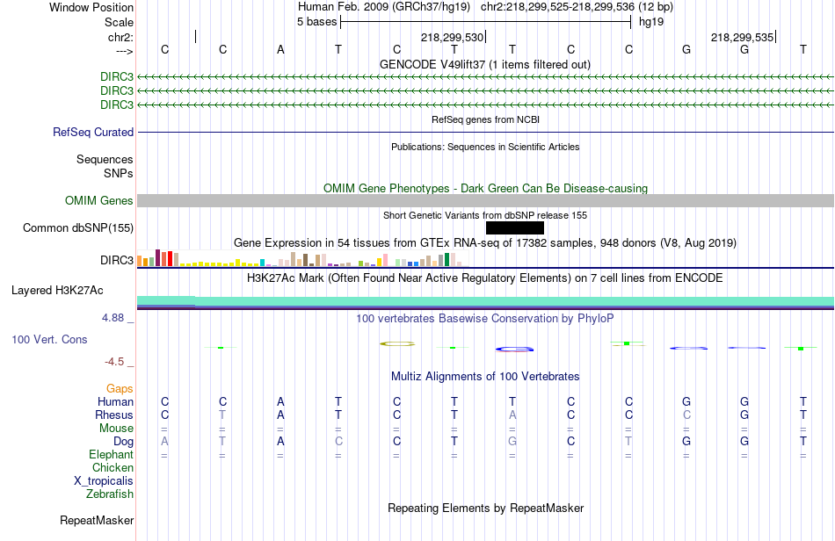835x541 pixels.
Task: Click the DIRC3 label beside GTEx bars
Action: coord(117,260)
